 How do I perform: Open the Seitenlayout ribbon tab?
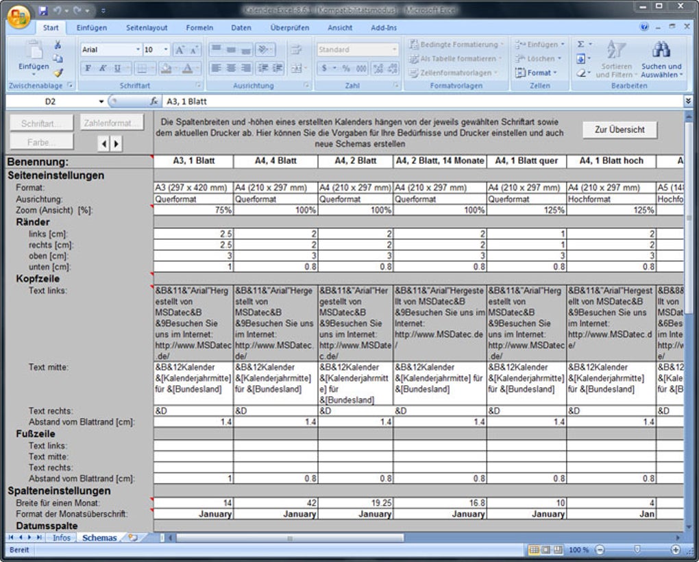click(147, 27)
